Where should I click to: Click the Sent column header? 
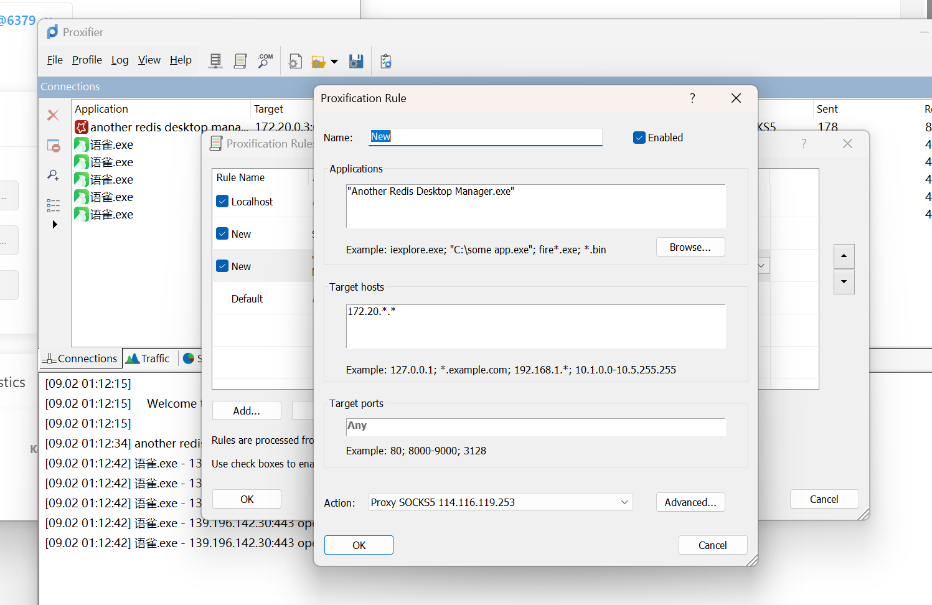click(827, 109)
